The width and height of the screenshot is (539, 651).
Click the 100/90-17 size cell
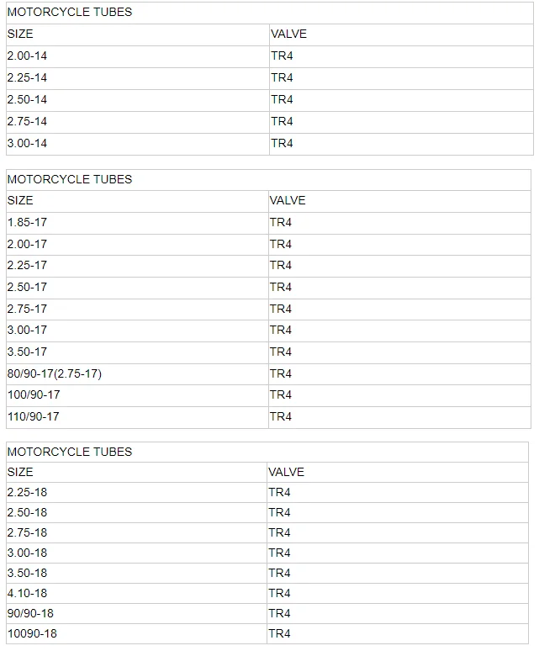137,395
